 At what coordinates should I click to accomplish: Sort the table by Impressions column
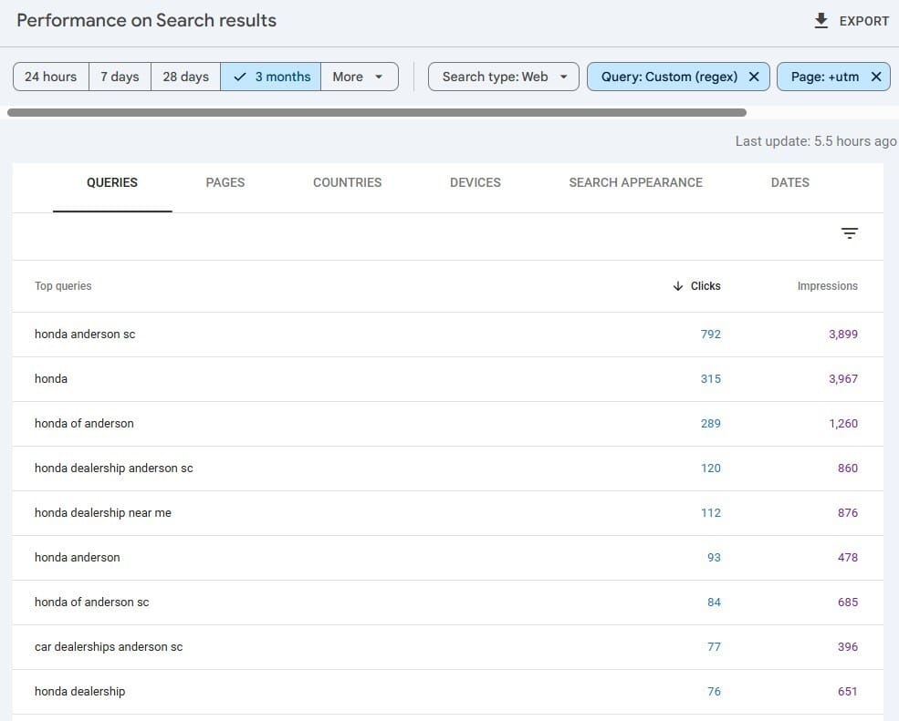tap(827, 286)
